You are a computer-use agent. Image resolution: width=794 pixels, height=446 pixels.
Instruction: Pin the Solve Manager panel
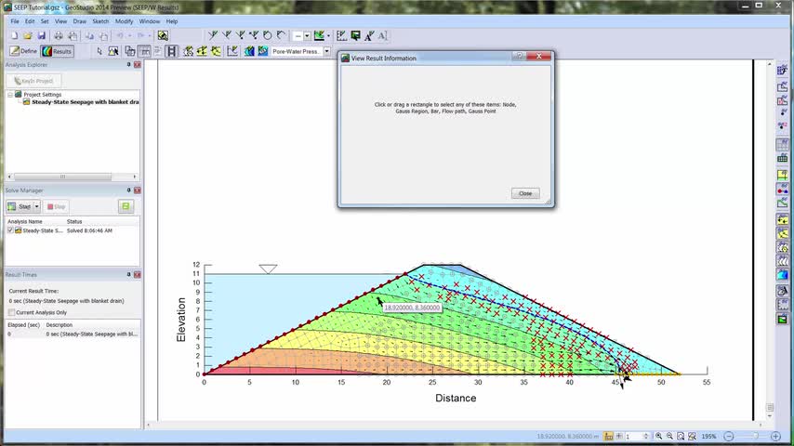[128, 190]
